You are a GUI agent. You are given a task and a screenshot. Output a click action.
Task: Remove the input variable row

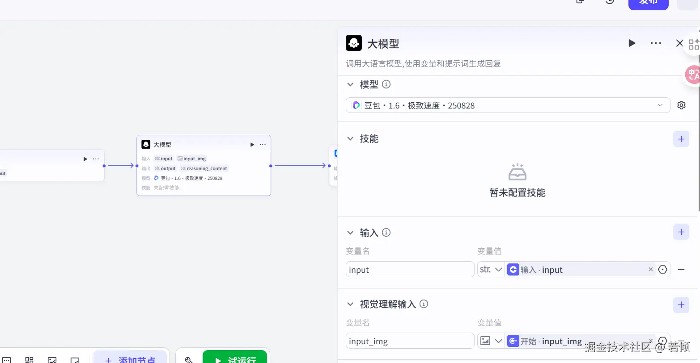[x=681, y=269]
